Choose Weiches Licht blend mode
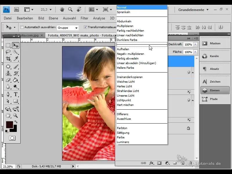 coord(142,82)
